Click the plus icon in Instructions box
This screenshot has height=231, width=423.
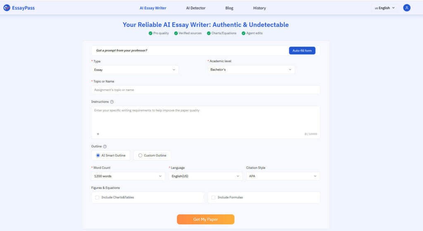pos(98,134)
